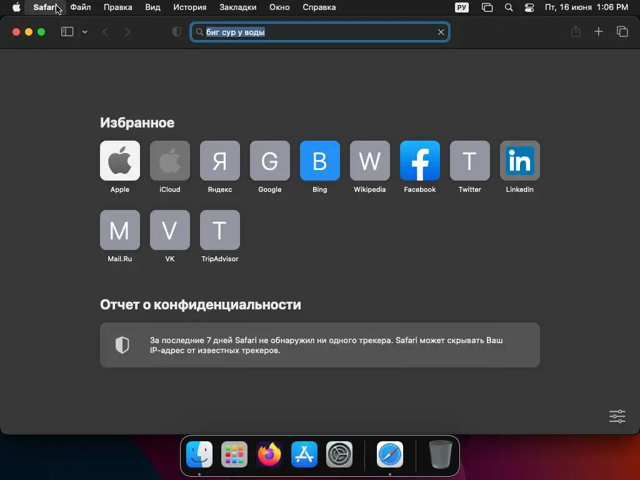This screenshot has width=640, height=480.
Task: Open the Google favorite tile
Action: click(270, 161)
